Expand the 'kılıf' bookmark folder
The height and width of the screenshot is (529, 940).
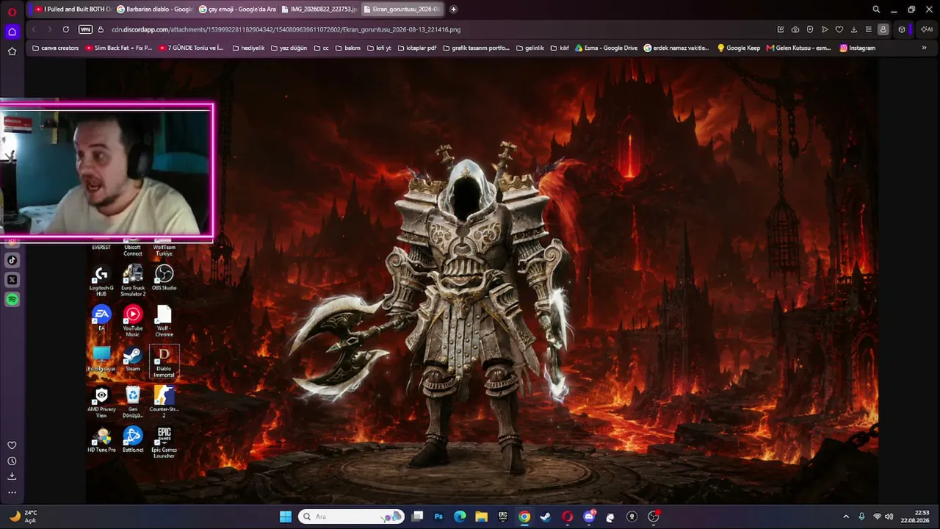[560, 48]
